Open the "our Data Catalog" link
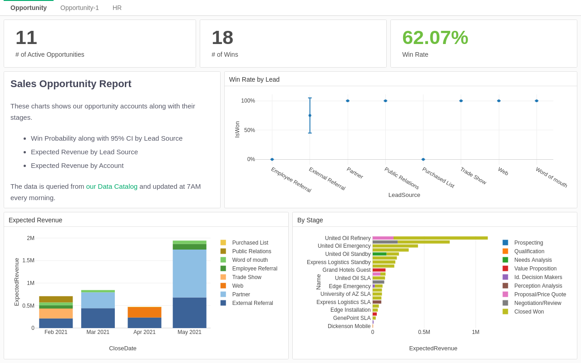This screenshot has width=581, height=363. (112, 186)
